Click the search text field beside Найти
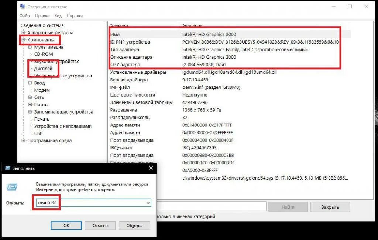The height and width of the screenshot is (240, 378). pos(211,206)
